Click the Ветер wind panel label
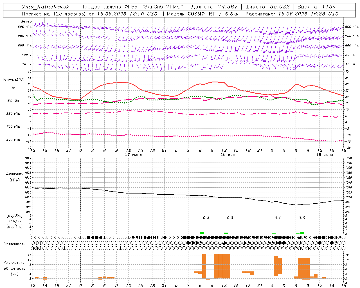360x288 pixels. point(26,21)
